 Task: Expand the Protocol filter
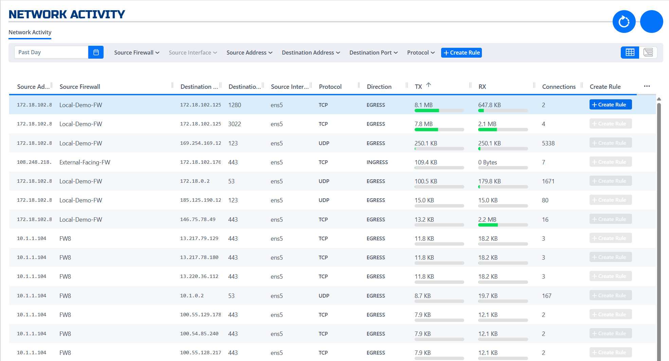tap(421, 53)
